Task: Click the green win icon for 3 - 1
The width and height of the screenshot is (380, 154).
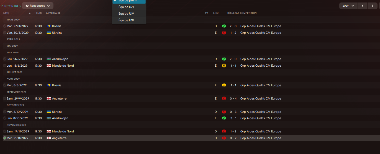Action: (224, 118)
